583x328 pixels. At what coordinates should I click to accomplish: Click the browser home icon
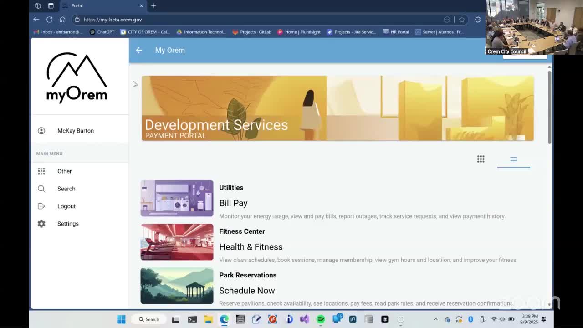[62, 20]
